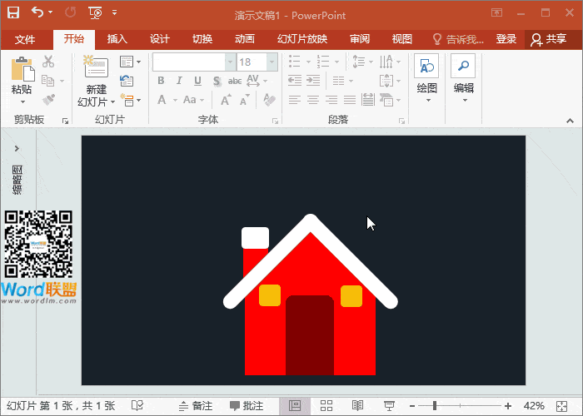Viewport: 583px width, 416px height.
Task: Click the Editing magnifier icon
Action: tap(463, 68)
